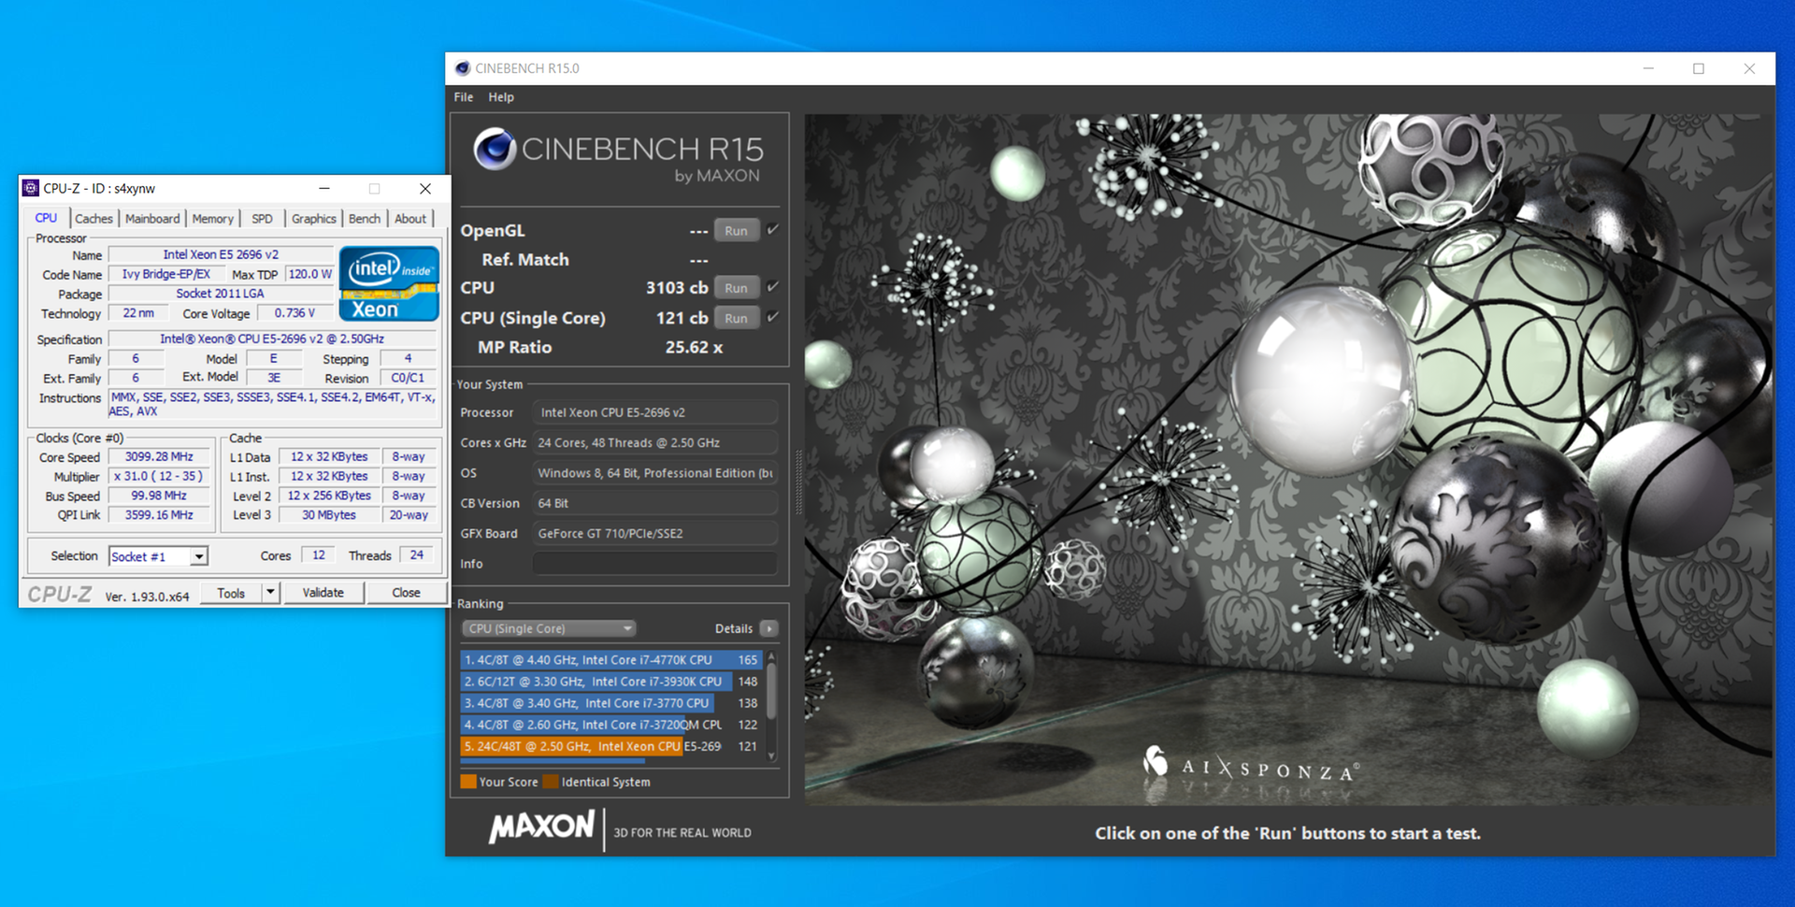Open the Tools dropdown arrow in CPU-Z
This screenshot has height=907, width=1795.
point(270,592)
